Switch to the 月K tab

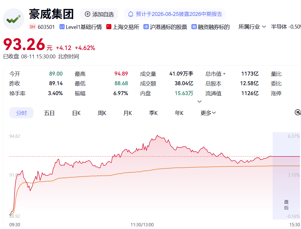[x=127, y=113]
